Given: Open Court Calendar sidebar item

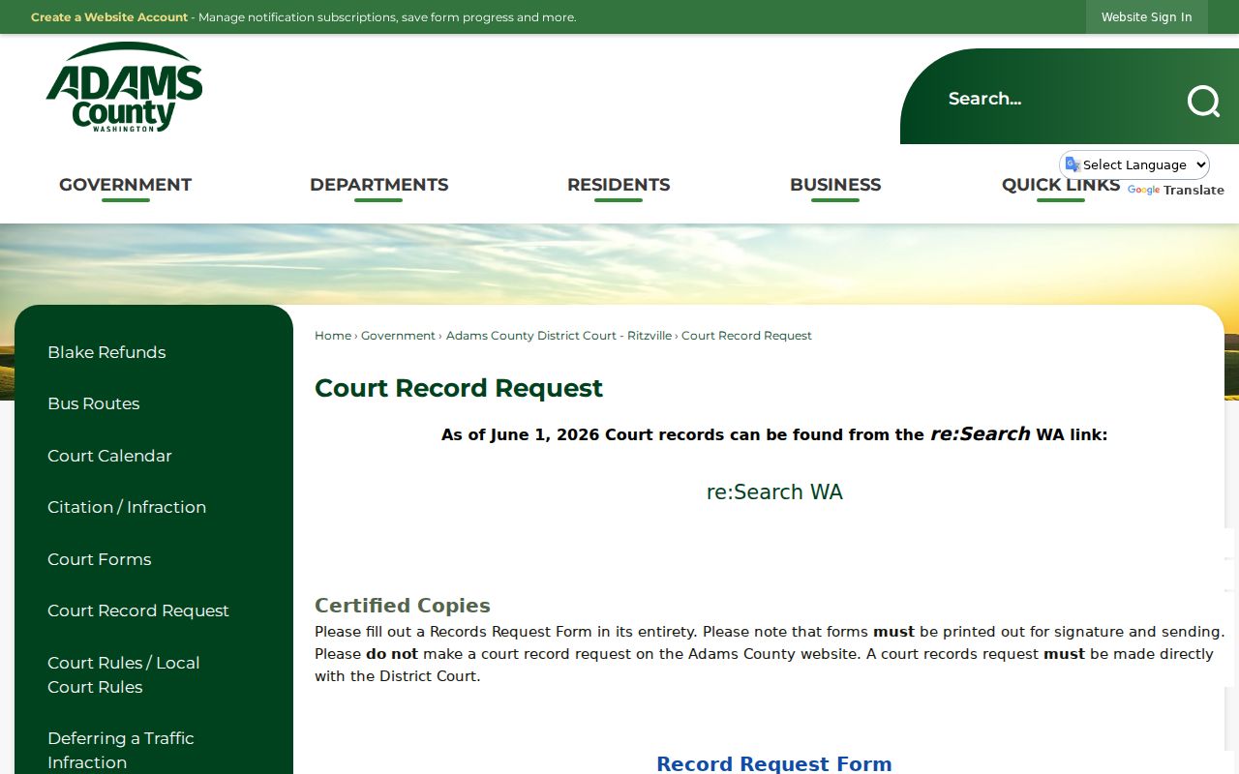Looking at the screenshot, I should 109,456.
